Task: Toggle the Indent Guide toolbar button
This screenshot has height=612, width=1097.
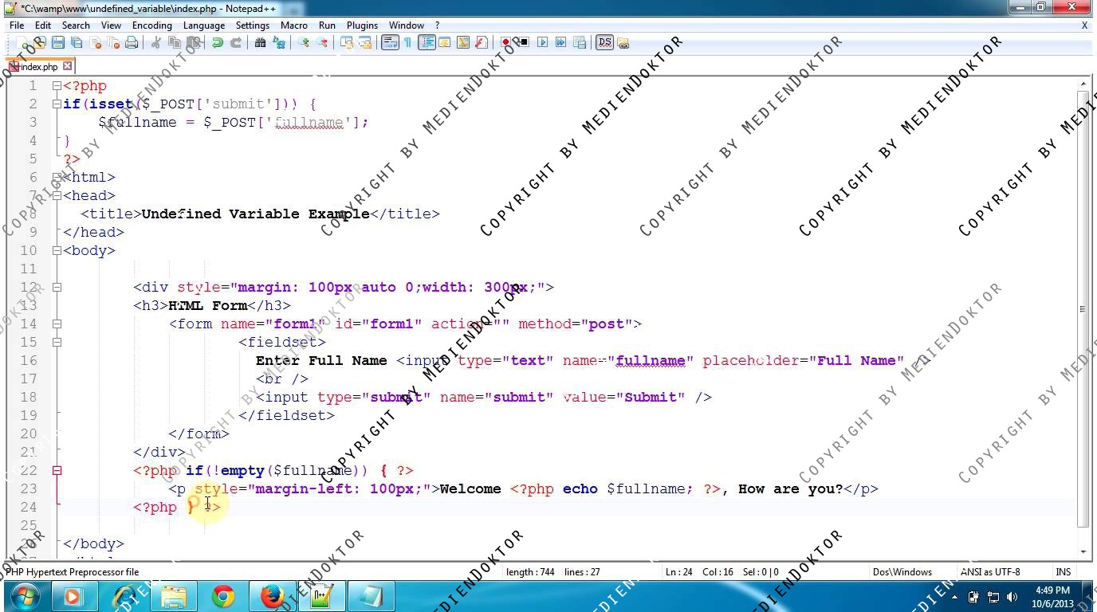Action: 427,42
